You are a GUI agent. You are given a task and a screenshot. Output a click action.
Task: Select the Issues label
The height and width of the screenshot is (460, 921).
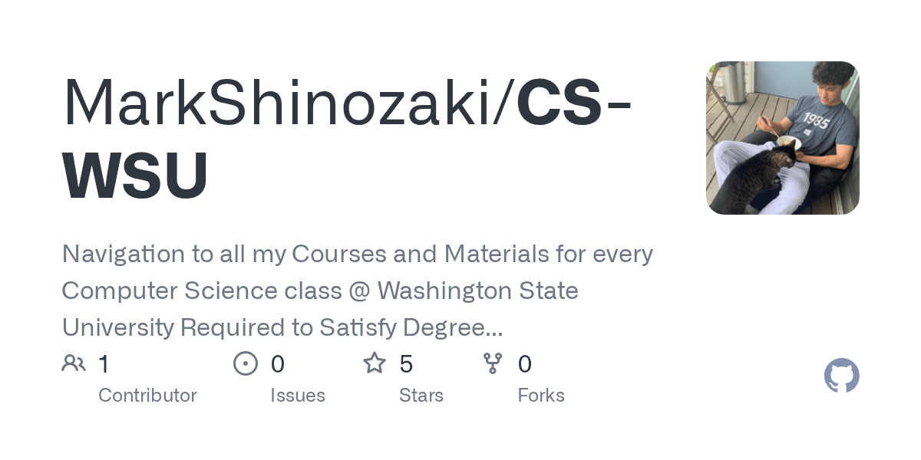[298, 396]
